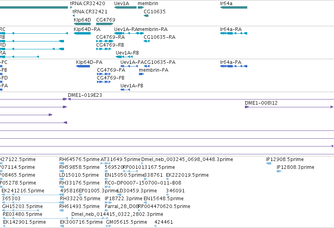Select the IP12908.5prime EST

pyautogui.click(x=268, y=163)
